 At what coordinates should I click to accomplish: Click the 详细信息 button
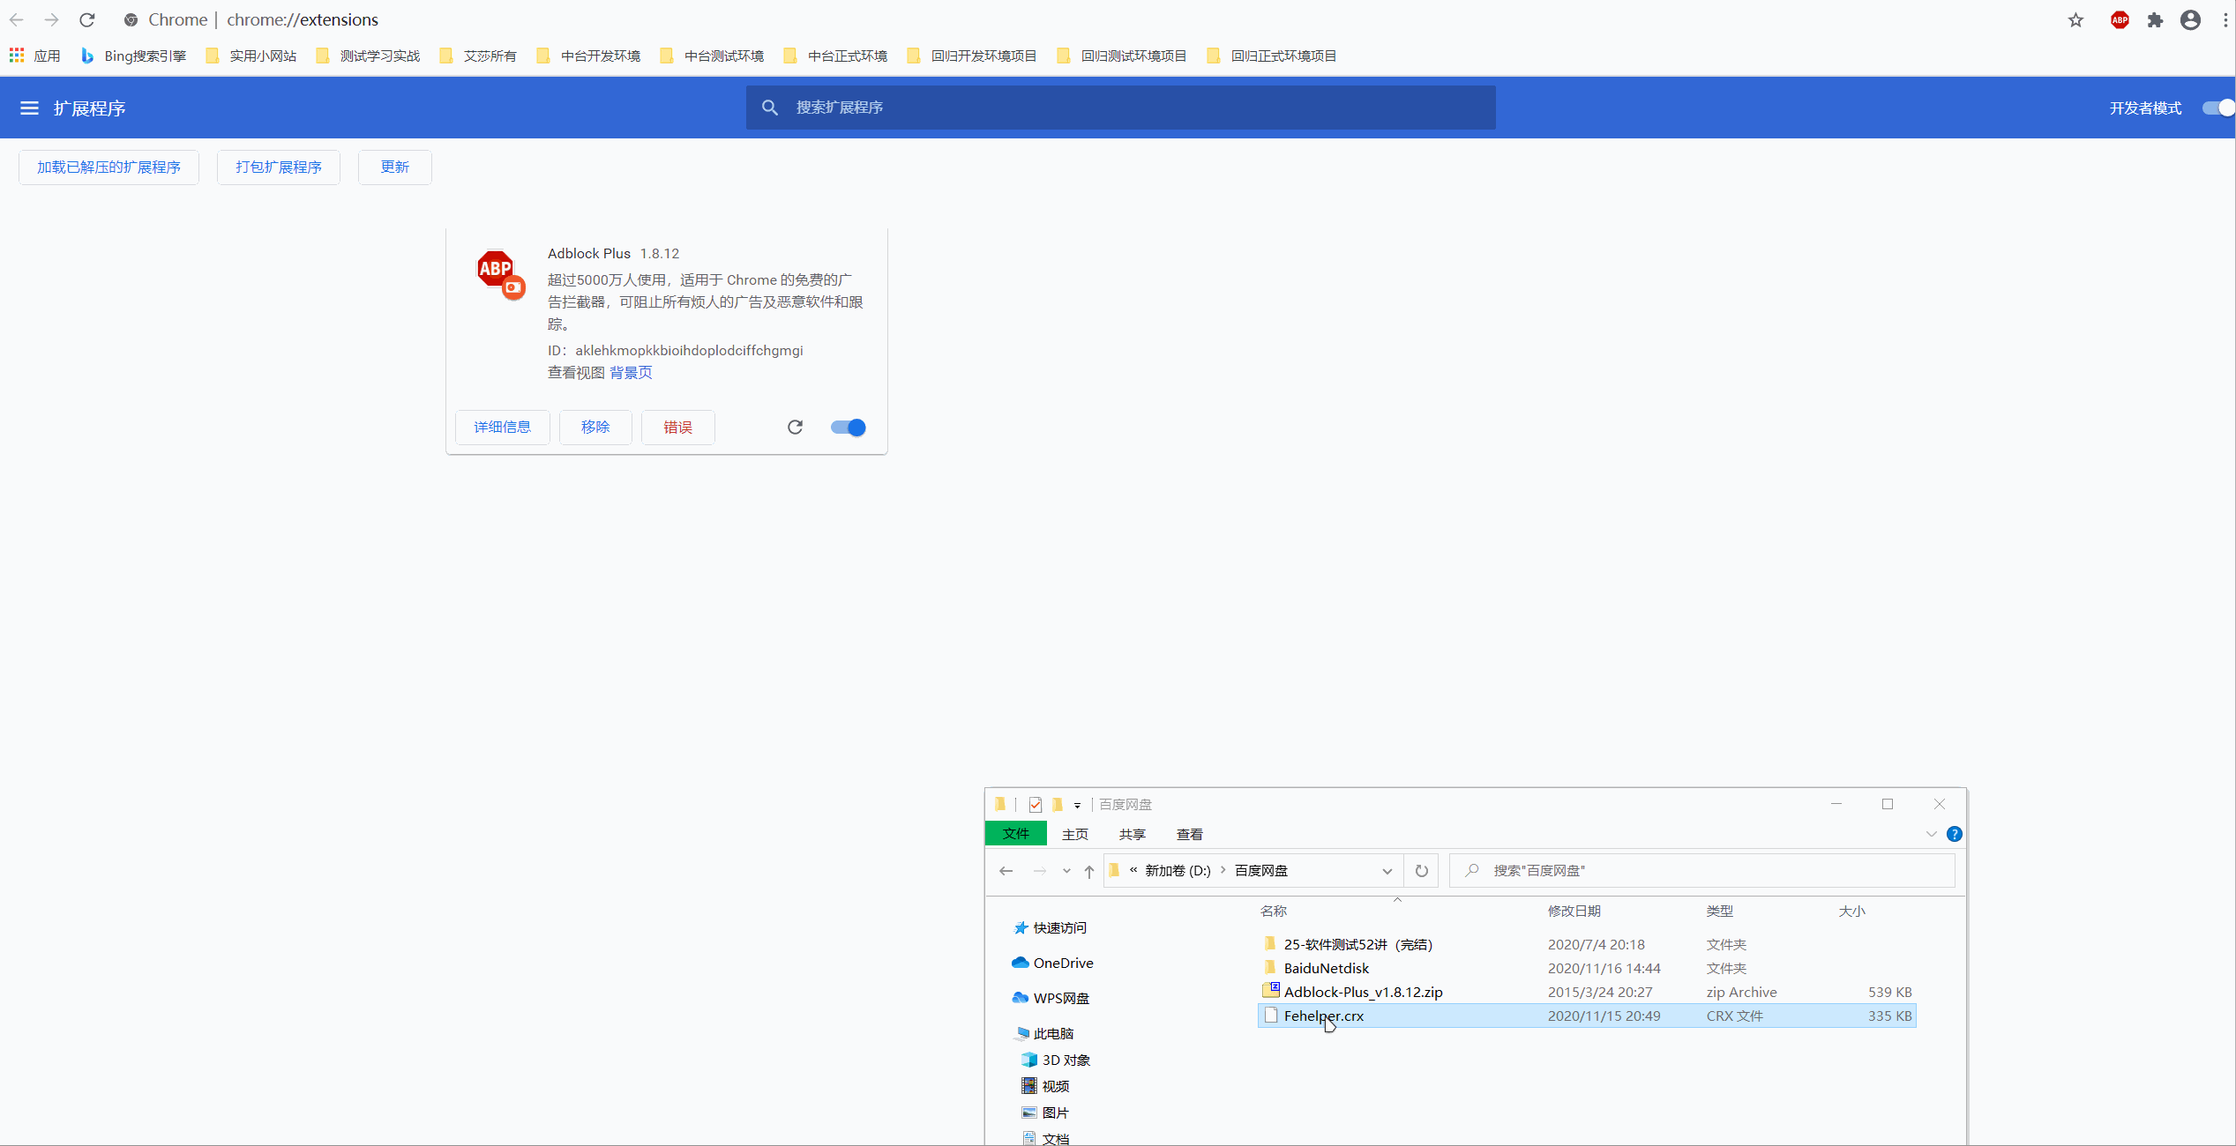[x=502, y=427]
